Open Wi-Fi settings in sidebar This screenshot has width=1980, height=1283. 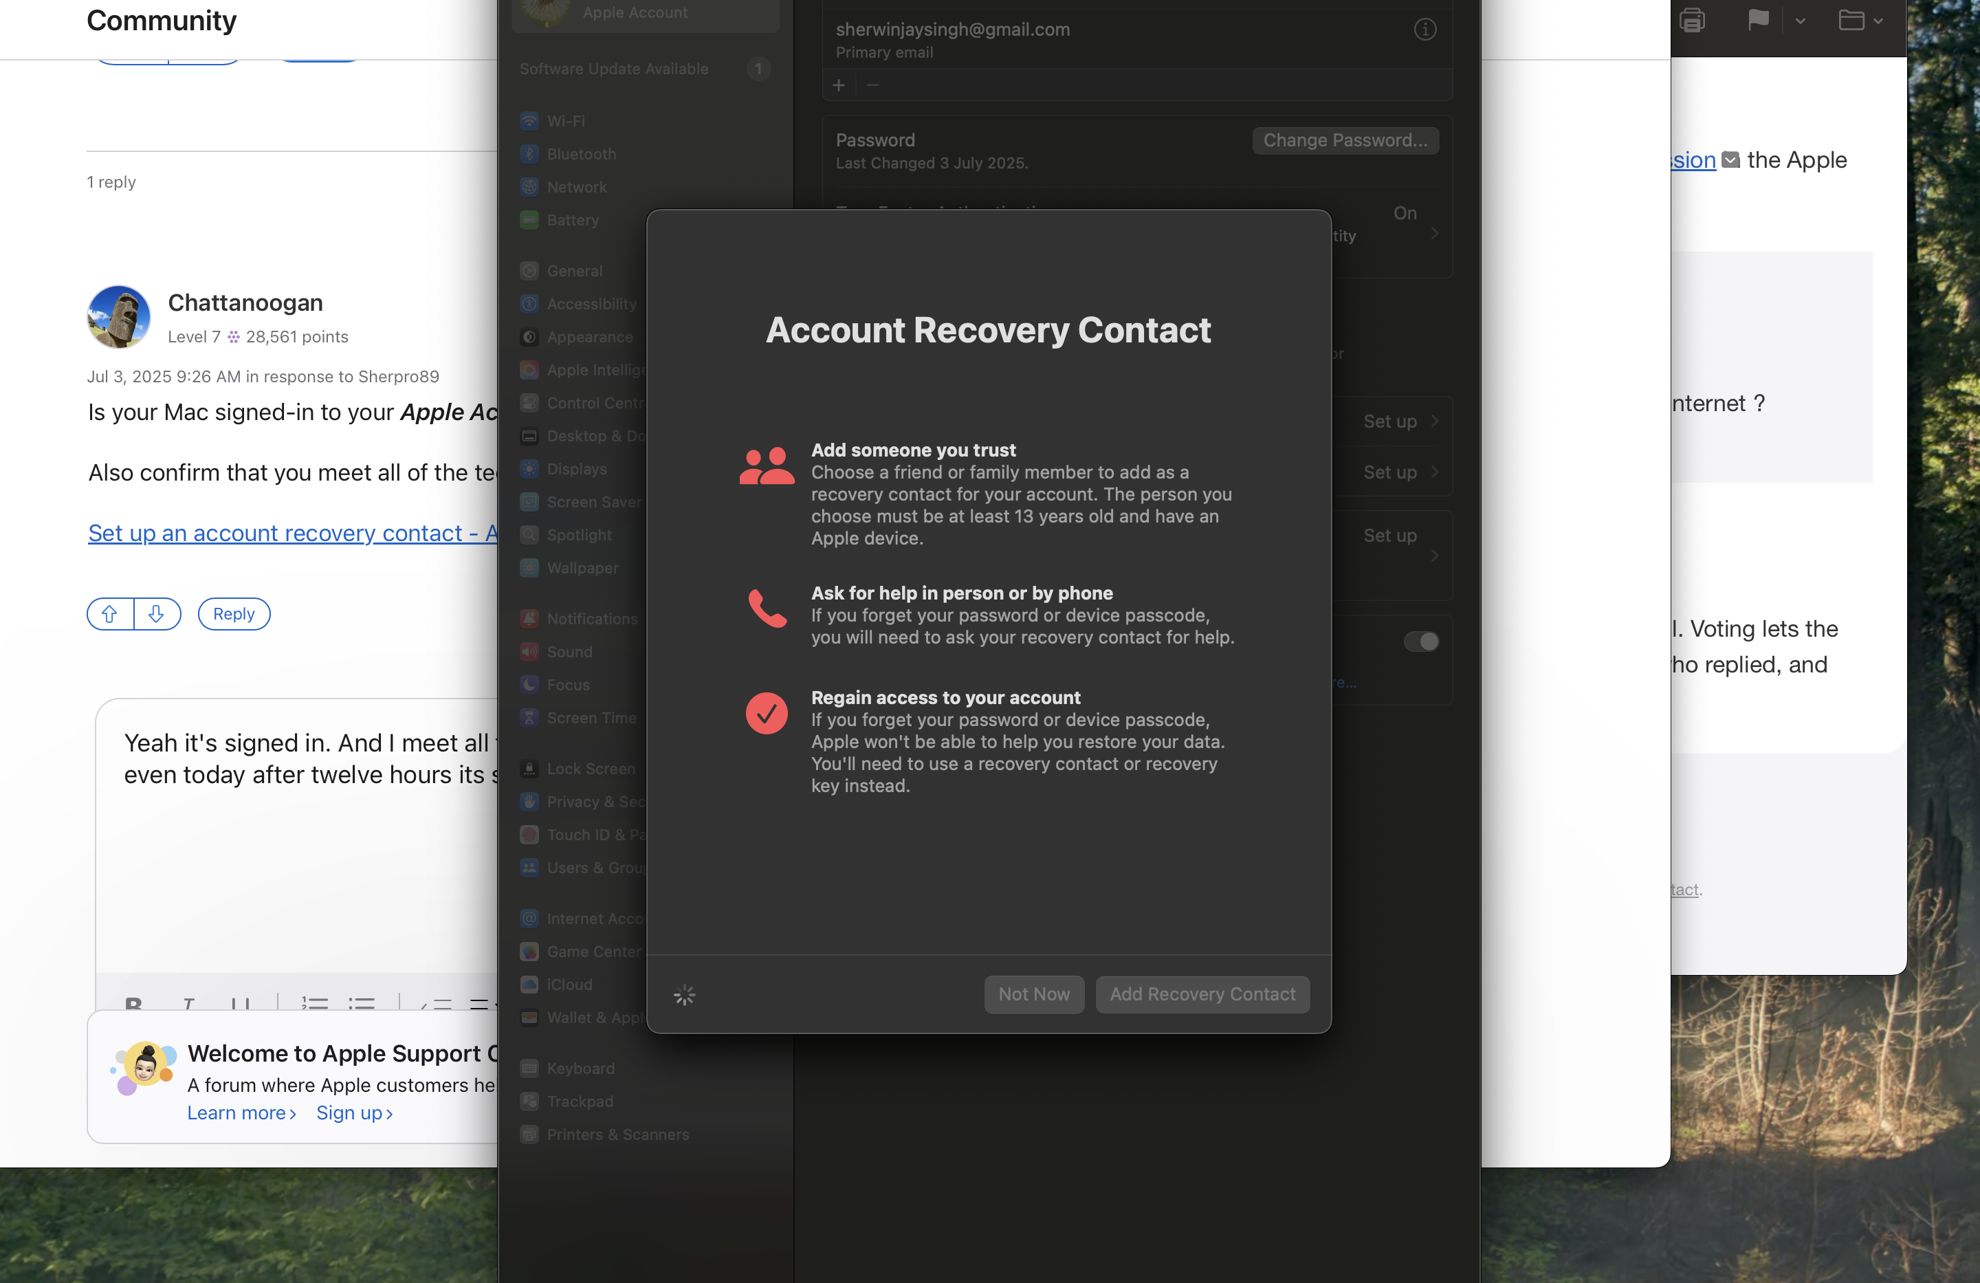click(x=566, y=122)
